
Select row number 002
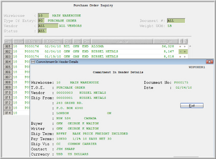(x=8, y=51)
